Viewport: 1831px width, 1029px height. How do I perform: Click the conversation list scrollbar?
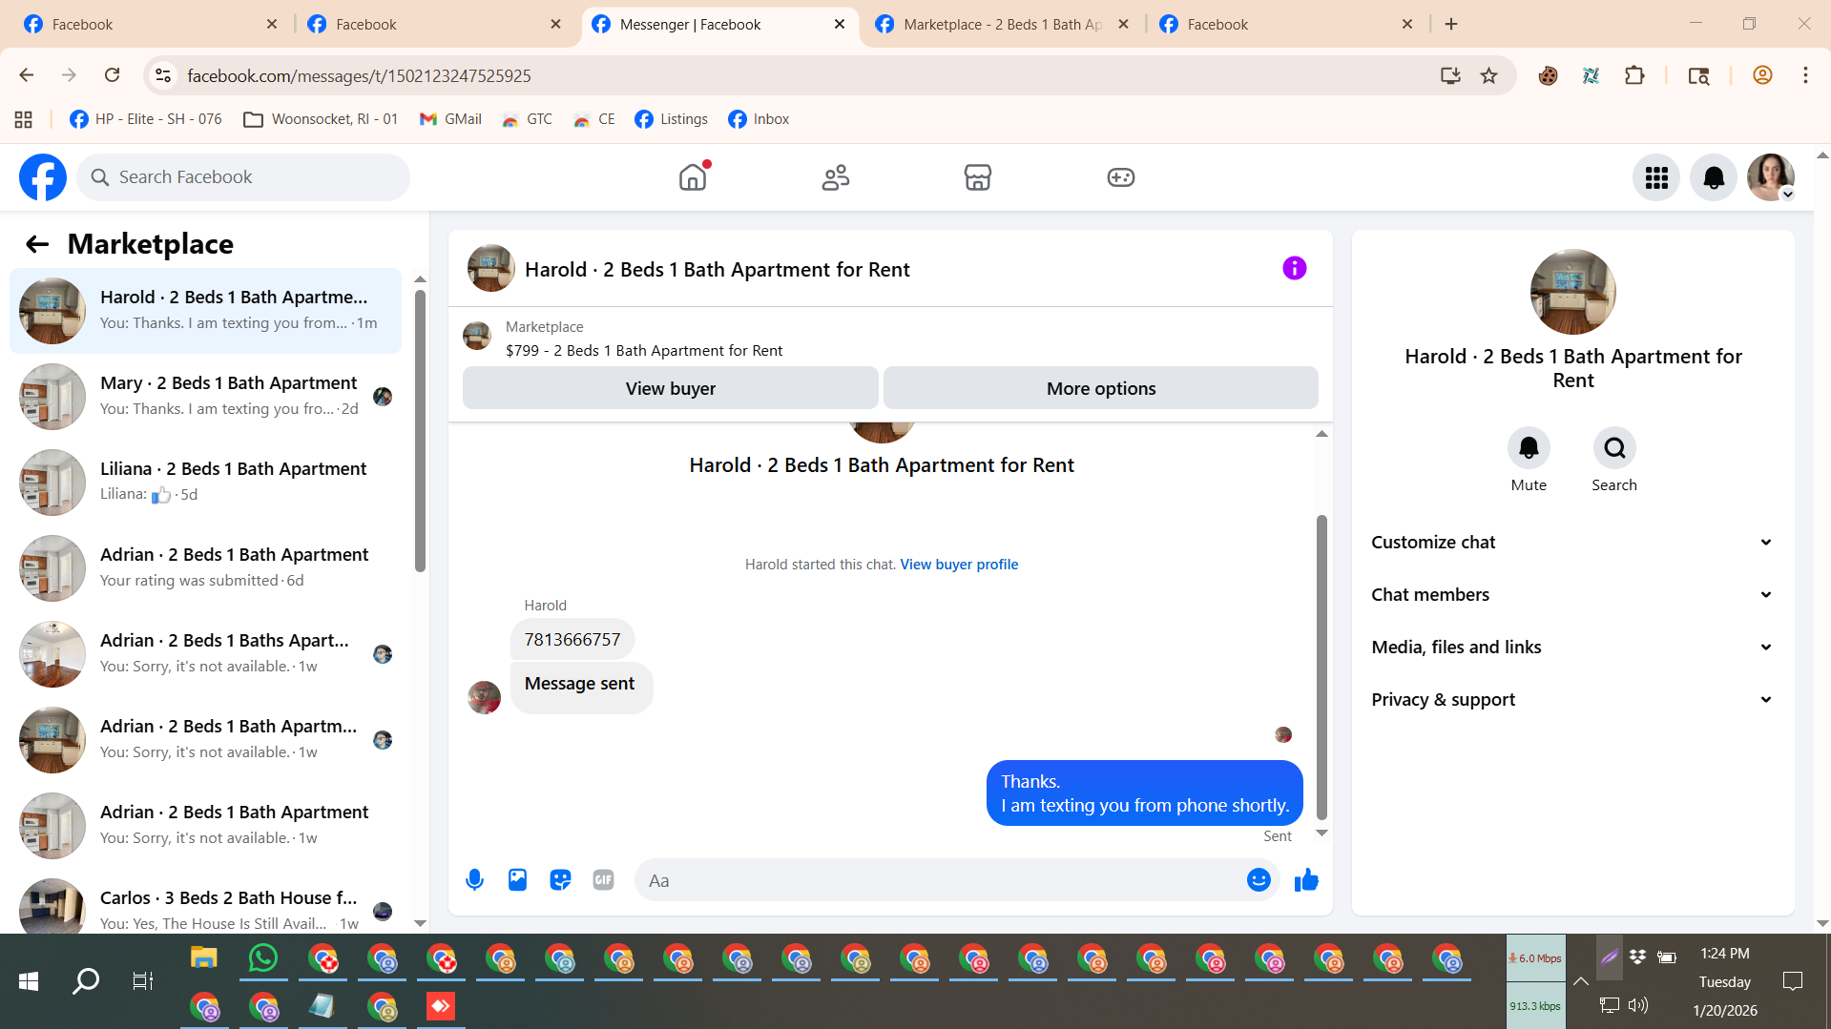click(420, 429)
